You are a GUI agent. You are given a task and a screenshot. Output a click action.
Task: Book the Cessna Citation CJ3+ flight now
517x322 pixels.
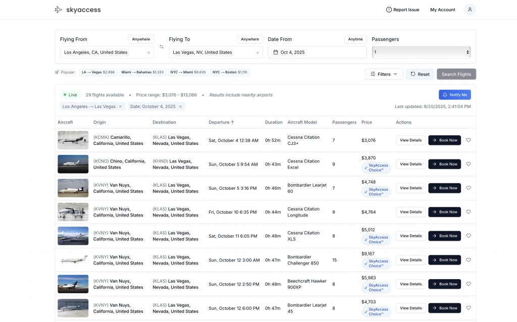tap(444, 140)
